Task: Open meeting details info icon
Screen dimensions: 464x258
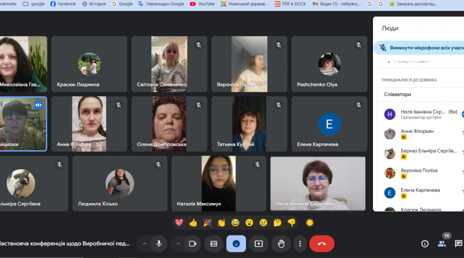Action: [425, 244]
